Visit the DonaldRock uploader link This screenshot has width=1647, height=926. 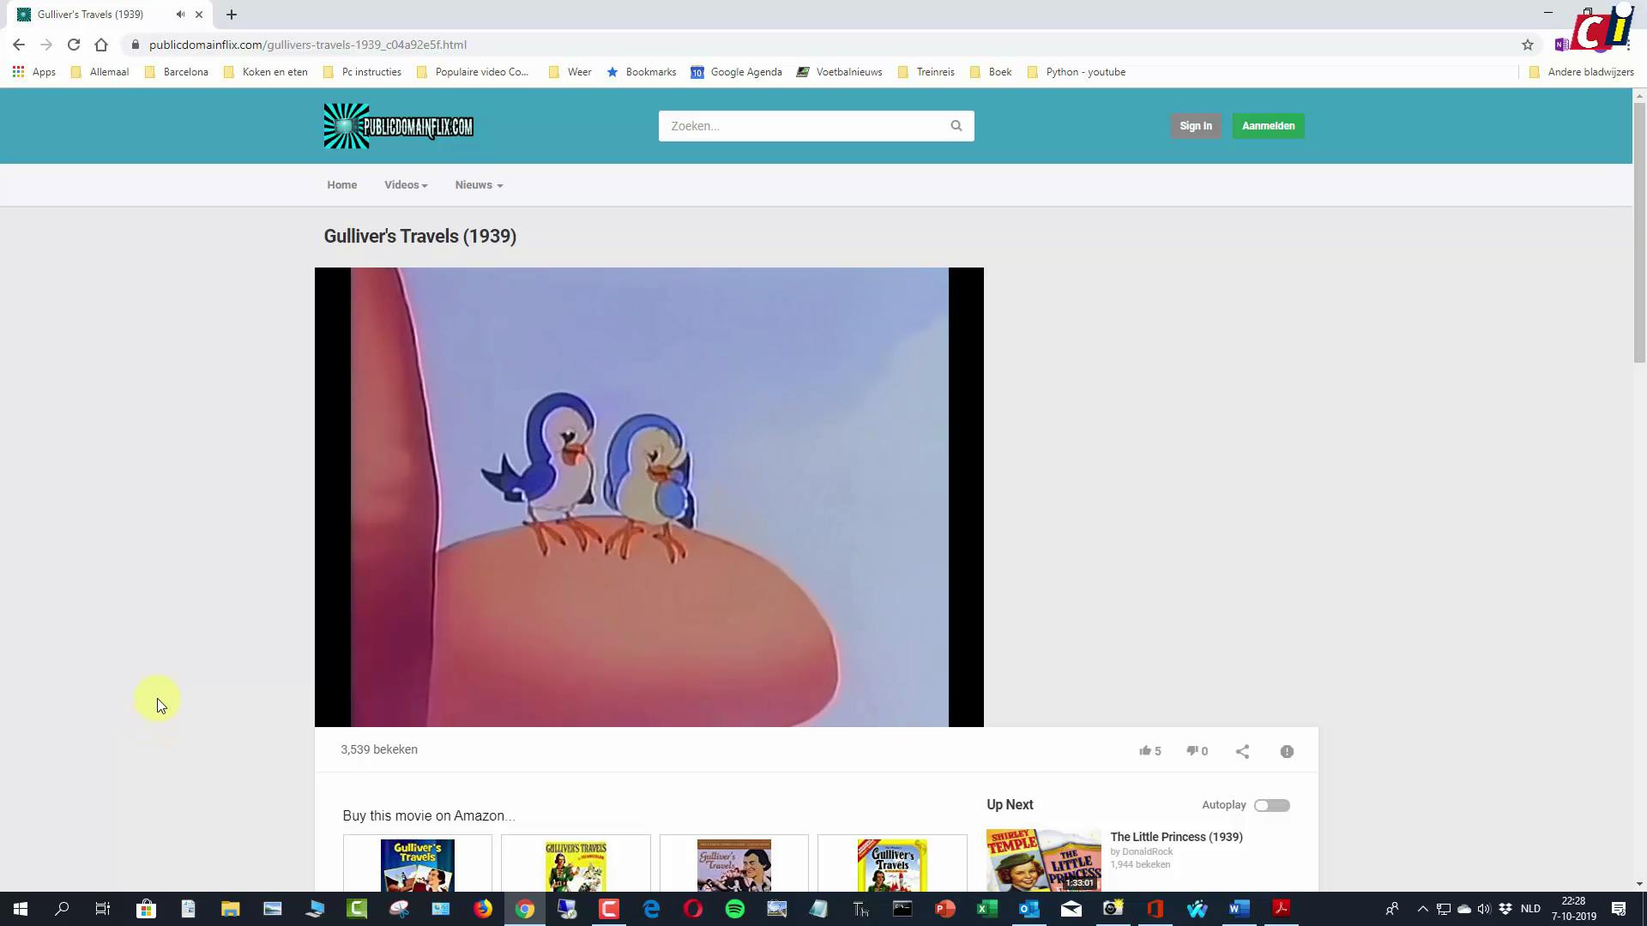pos(1147,851)
